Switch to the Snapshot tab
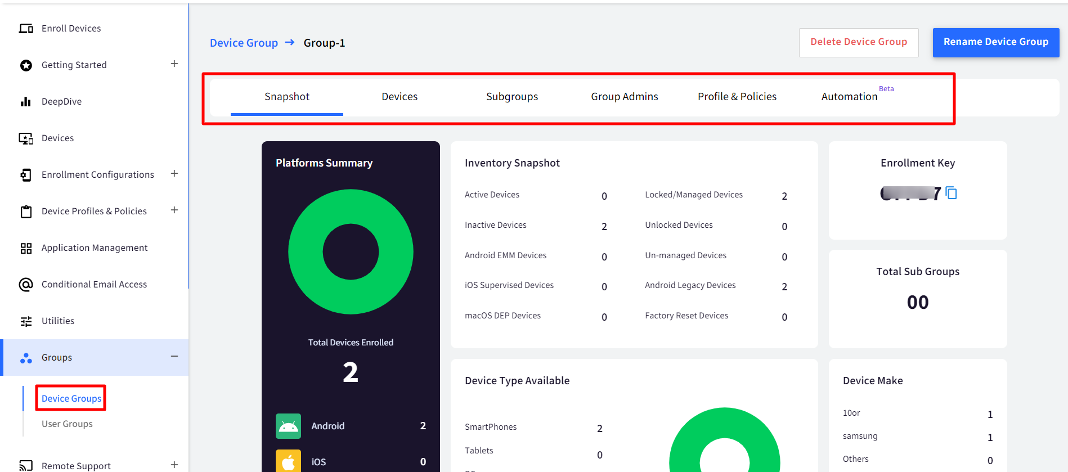1068x472 pixels. [287, 97]
